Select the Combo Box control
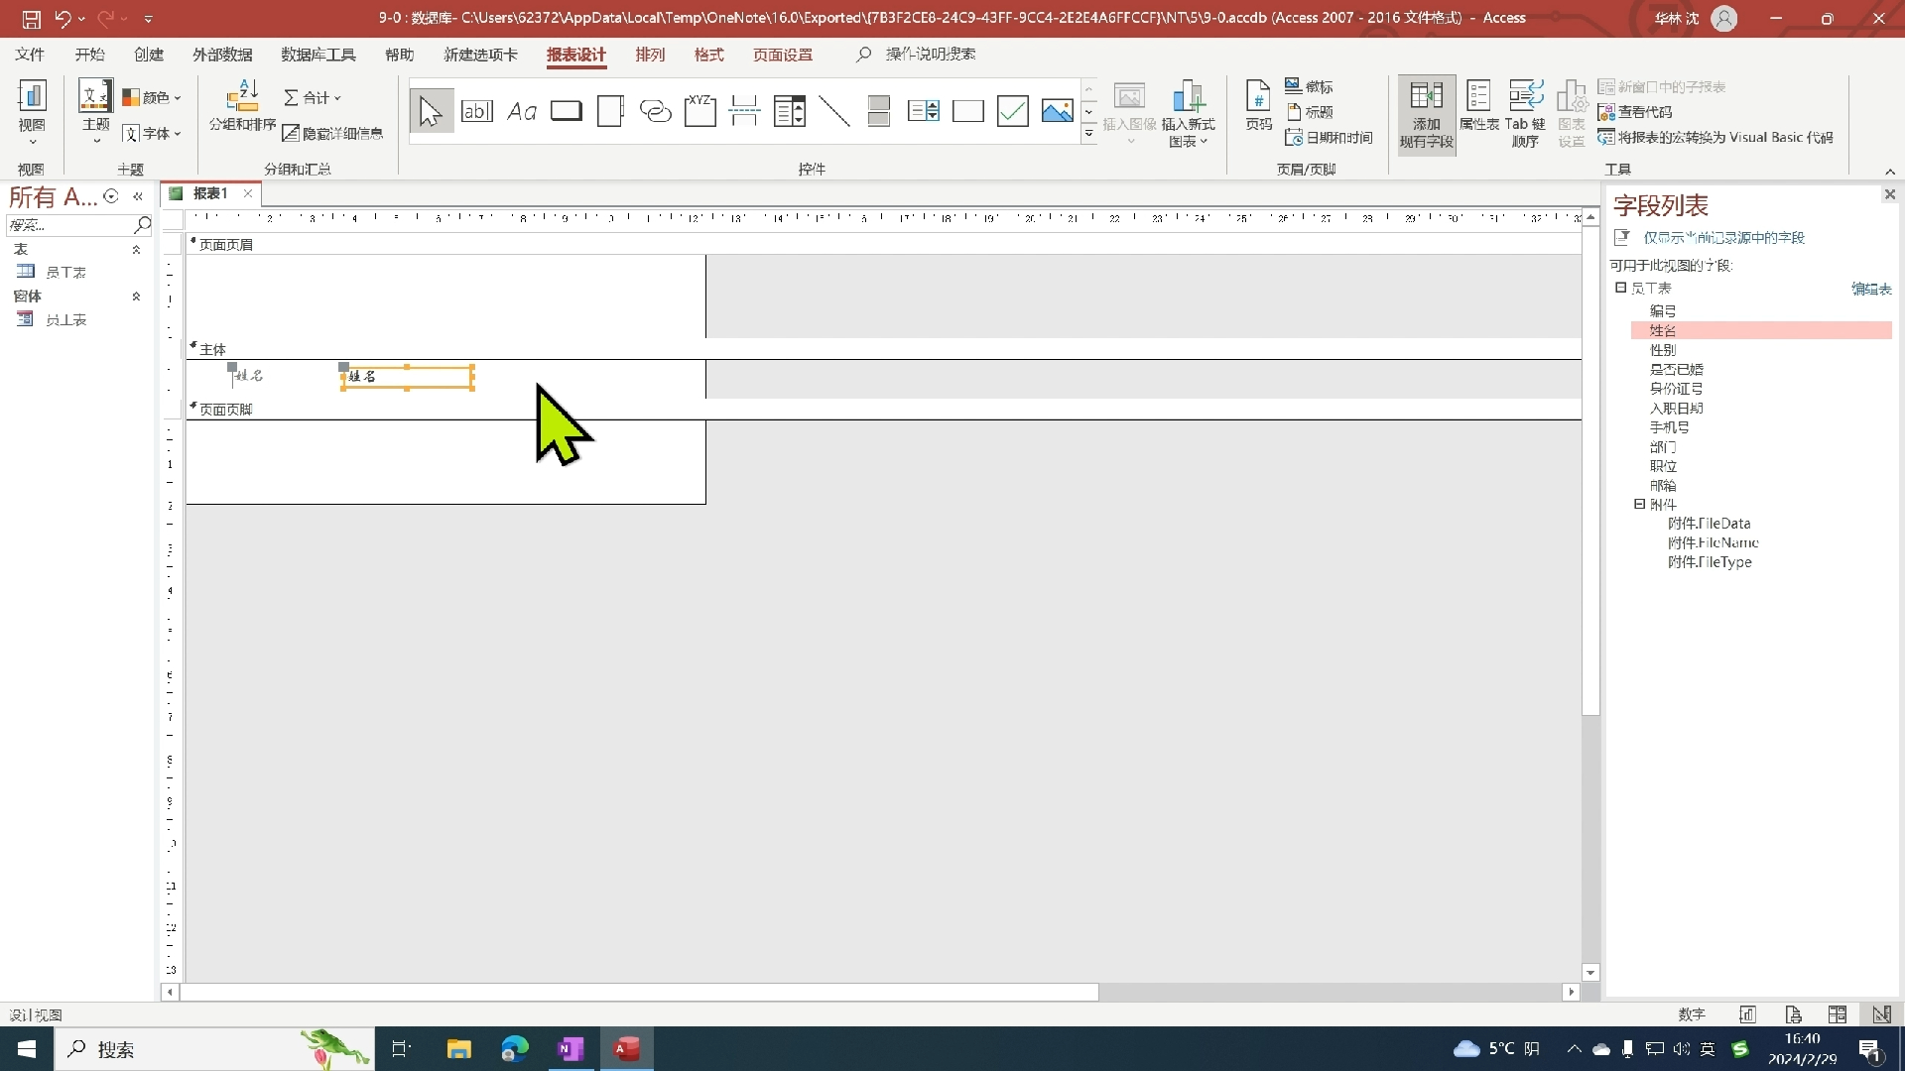1905x1071 pixels. (790, 111)
